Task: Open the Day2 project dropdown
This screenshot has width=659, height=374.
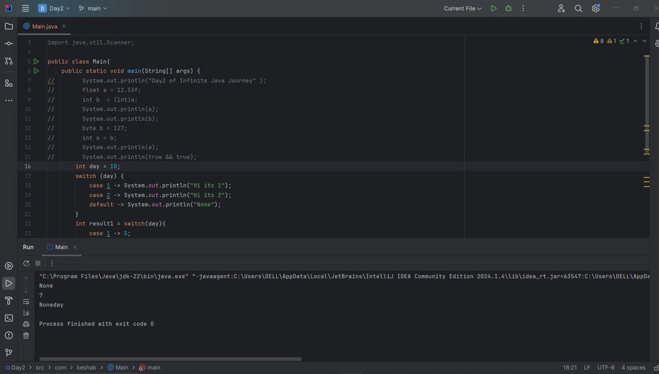Action: [54, 8]
